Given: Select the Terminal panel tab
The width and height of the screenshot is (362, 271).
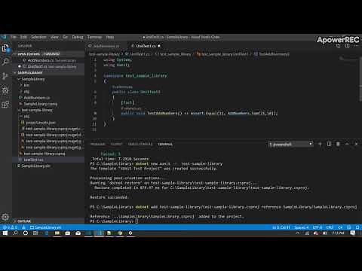Looking at the screenshot, I should [x=165, y=145].
